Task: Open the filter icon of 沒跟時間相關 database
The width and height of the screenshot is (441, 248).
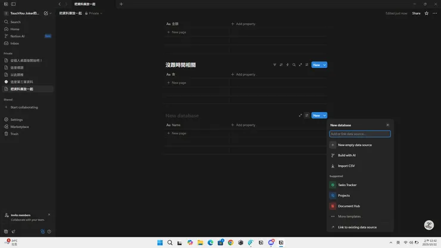Action: click(275, 65)
